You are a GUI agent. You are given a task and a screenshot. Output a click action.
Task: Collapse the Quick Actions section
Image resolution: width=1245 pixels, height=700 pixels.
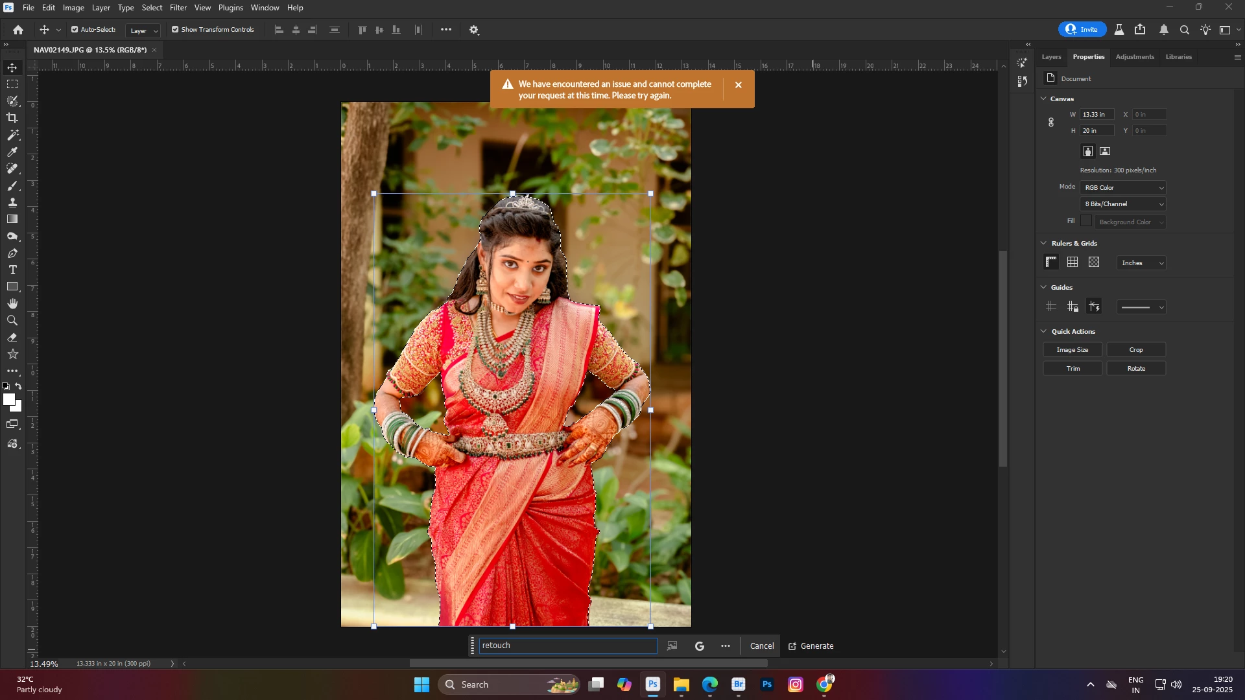coord(1043,331)
